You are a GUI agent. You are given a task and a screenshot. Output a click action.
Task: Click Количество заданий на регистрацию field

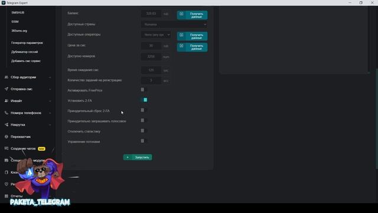[x=151, y=80]
